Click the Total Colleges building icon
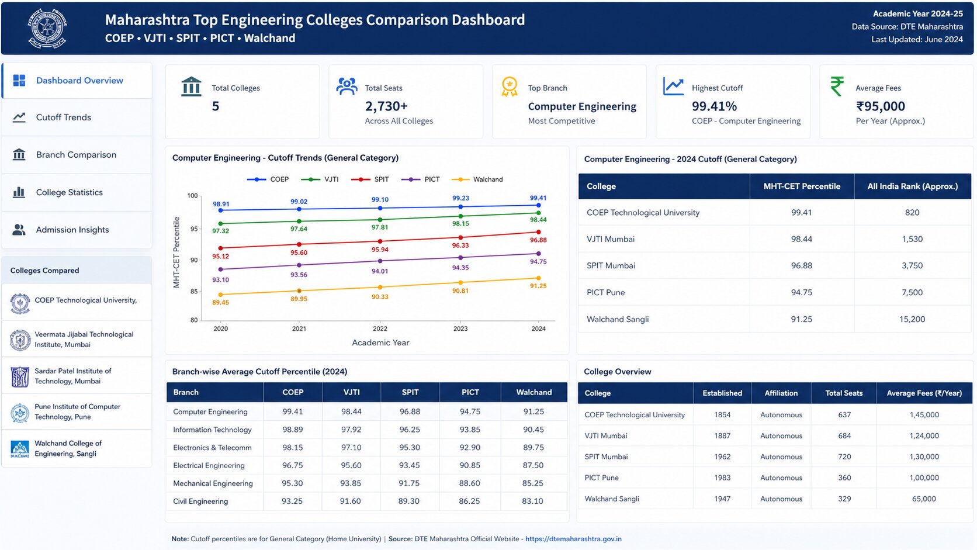 [x=191, y=87]
